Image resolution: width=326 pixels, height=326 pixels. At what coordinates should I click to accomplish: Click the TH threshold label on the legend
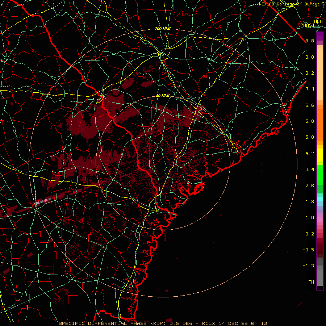click(311, 282)
